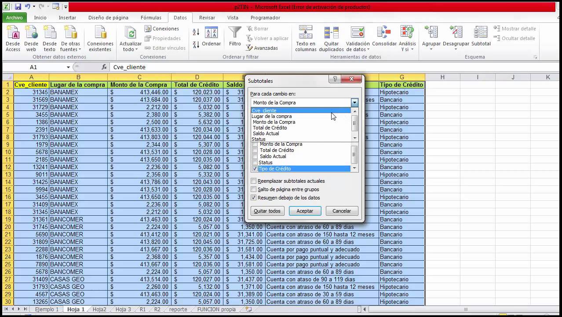Screen dimensions: 562x317
Task: Click the Filtro funnel icon
Action: coord(235,36)
